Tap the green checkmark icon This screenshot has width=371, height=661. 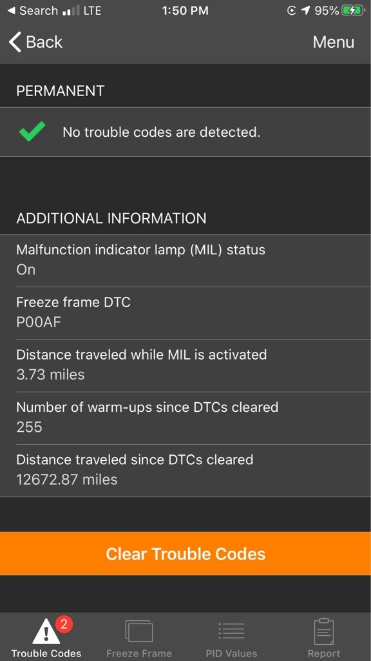pos(32,132)
